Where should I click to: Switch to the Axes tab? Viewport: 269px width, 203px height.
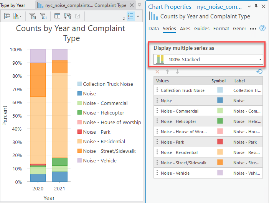[185, 29]
